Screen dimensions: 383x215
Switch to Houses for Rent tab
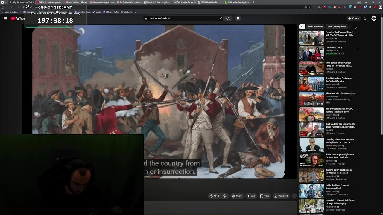tap(76, 2)
